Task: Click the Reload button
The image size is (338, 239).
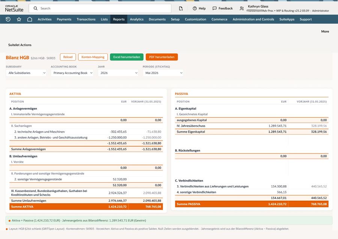Action: (x=68, y=57)
